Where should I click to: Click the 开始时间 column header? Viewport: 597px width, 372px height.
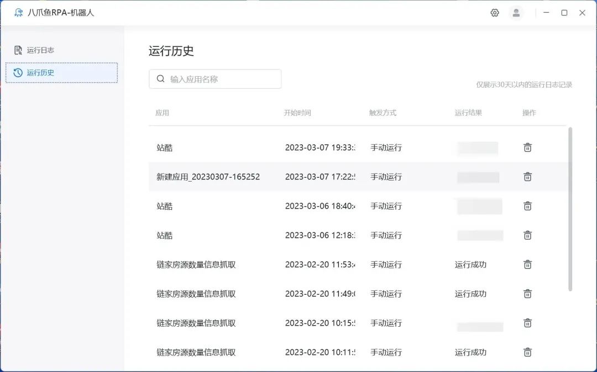pyautogui.click(x=297, y=113)
